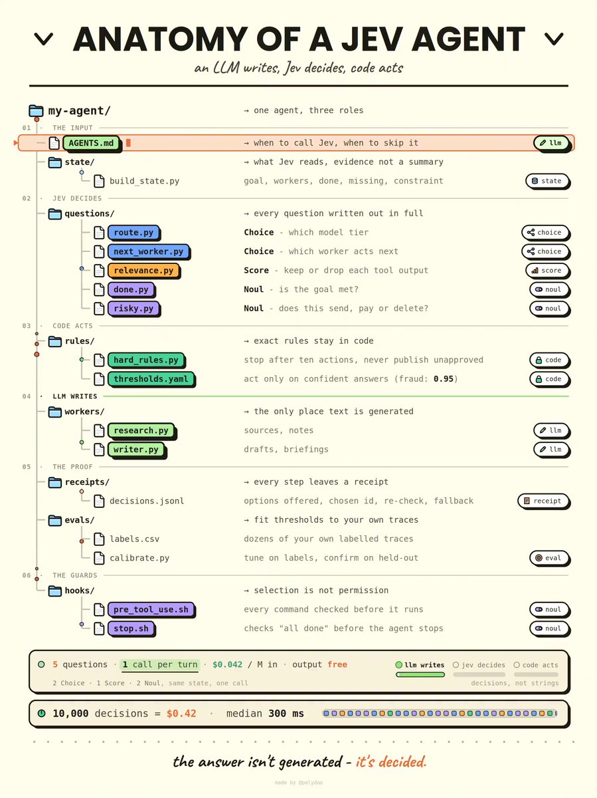Click the my-agent/ root folder icon

click(x=36, y=110)
